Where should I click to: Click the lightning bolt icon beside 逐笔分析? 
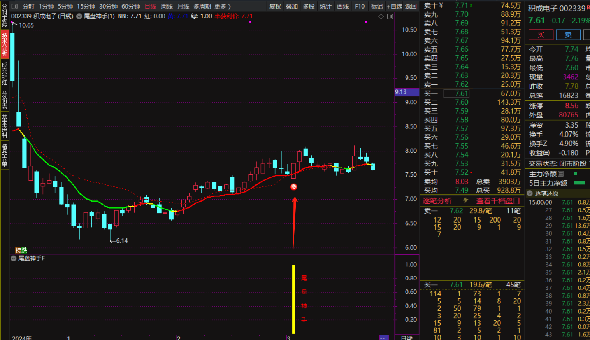click(x=465, y=200)
